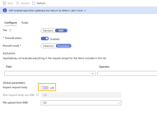
Task: Click the File upload limit field
Action: [78, 103]
